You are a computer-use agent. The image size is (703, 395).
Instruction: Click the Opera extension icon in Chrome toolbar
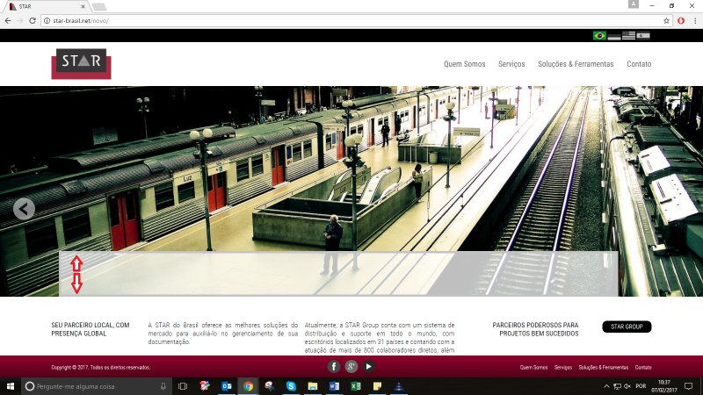[x=681, y=19]
